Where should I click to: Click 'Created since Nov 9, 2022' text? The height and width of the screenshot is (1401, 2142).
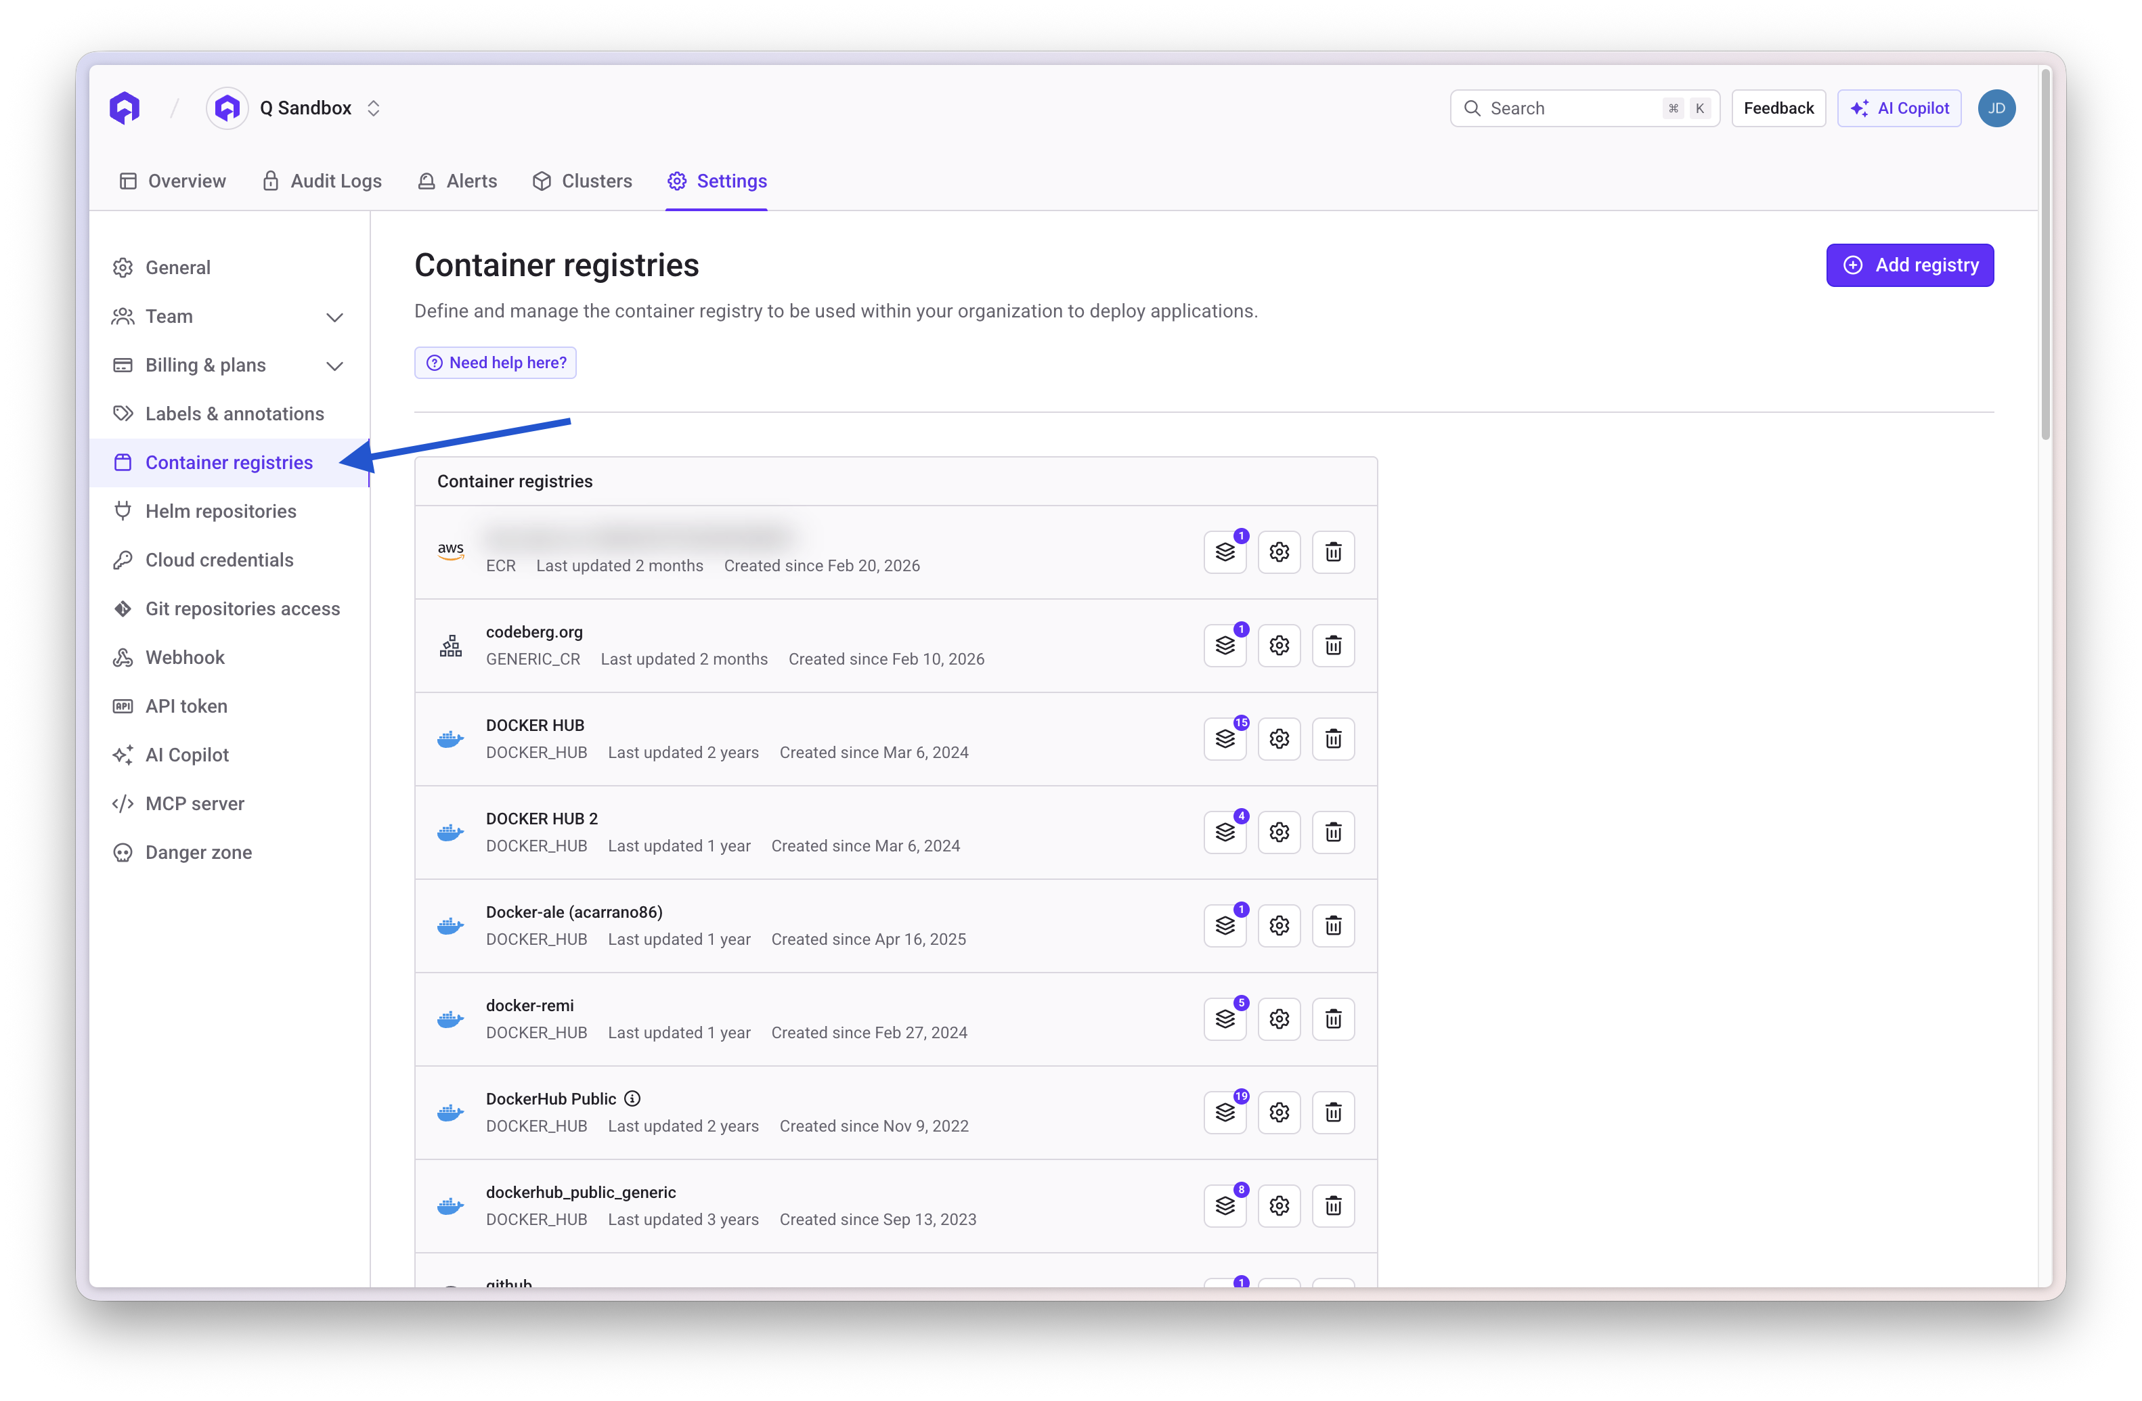coord(874,1126)
